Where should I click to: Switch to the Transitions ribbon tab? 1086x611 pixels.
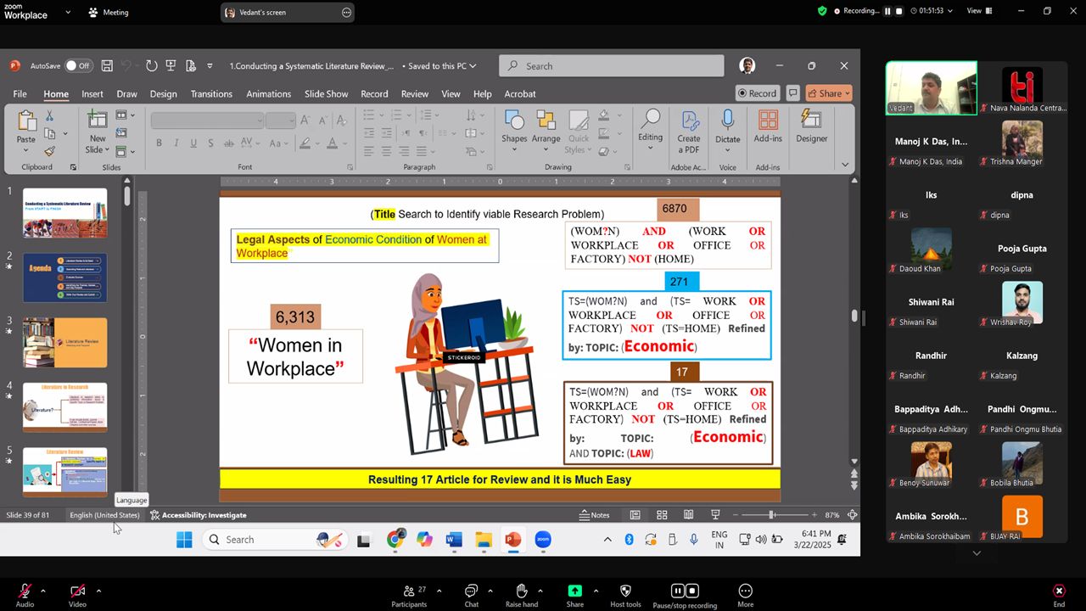[211, 94]
